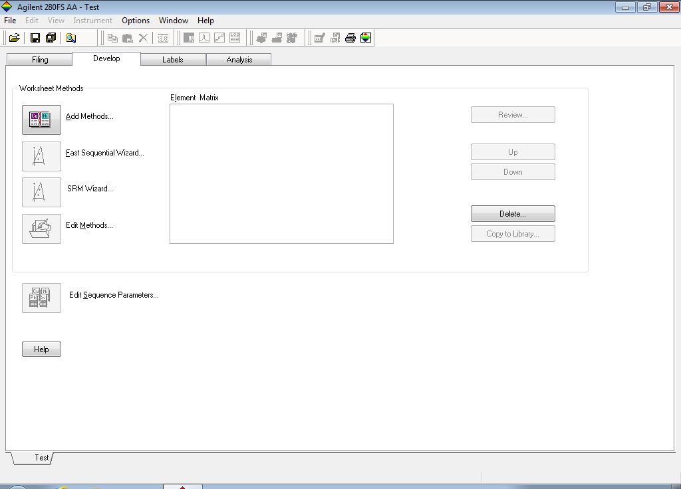681x489 pixels.
Task: Start the SRM Wizard icon button
Action: point(41,192)
